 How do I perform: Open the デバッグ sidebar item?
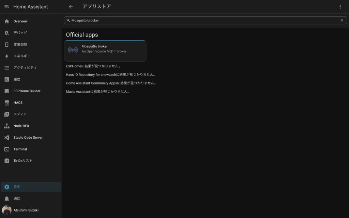pyautogui.click(x=20, y=33)
